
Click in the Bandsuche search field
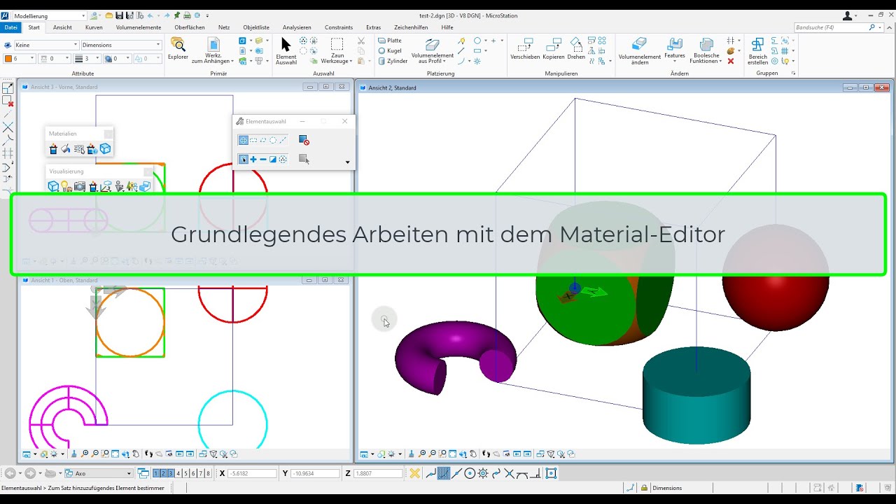pos(832,27)
